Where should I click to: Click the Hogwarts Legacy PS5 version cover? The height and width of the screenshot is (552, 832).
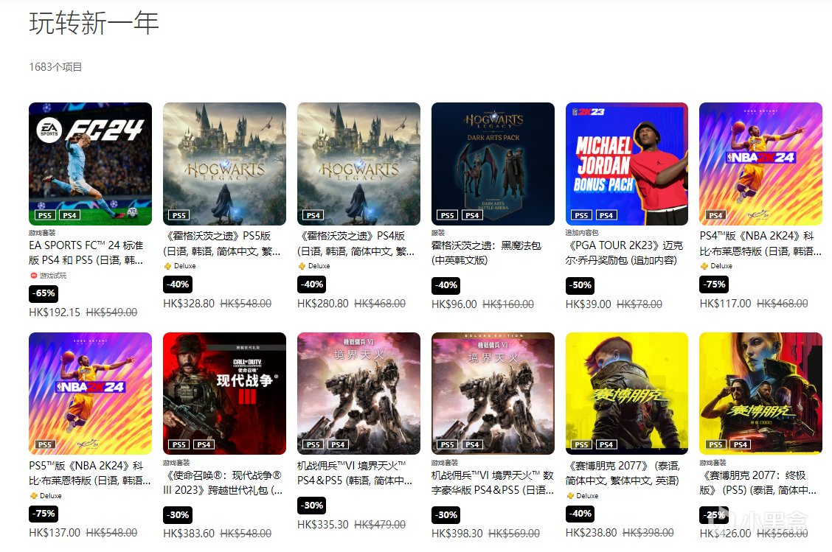224,164
